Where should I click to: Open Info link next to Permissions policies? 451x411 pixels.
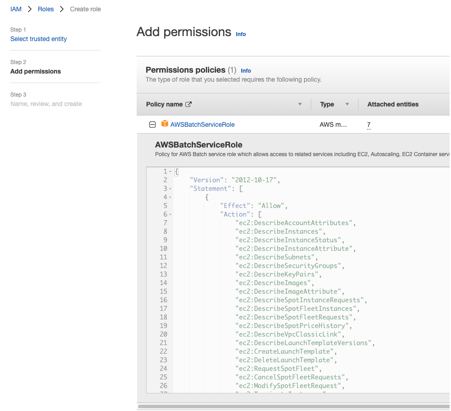pos(246,71)
